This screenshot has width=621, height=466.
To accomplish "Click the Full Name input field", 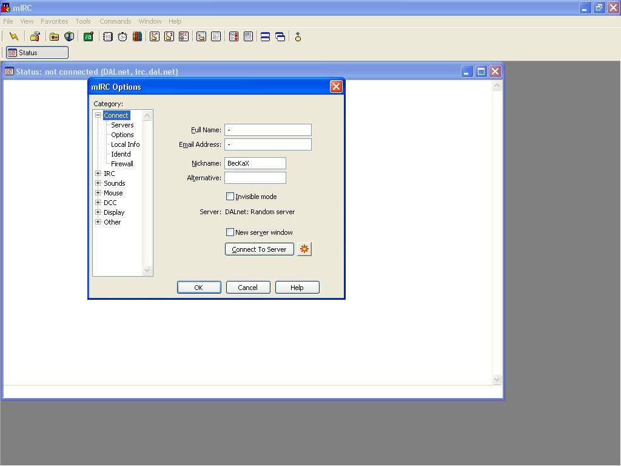I will (x=268, y=130).
